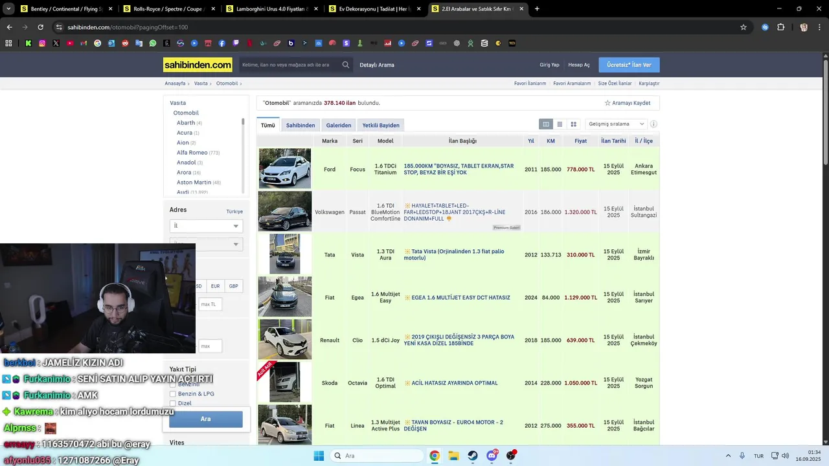The image size is (829, 466).
Task: Open the WhatsApp bookmark icon
Action: click(x=153, y=43)
